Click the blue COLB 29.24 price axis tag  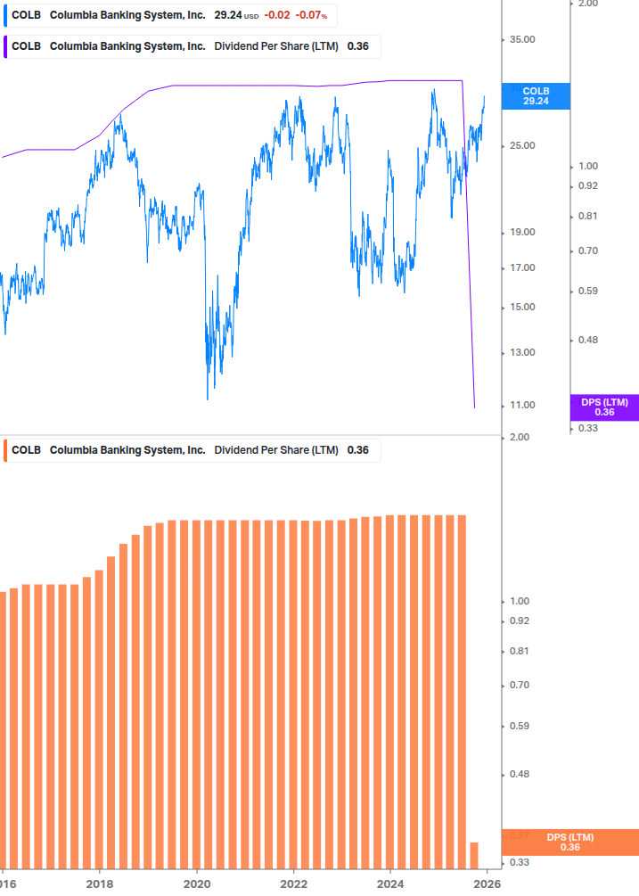coord(536,96)
